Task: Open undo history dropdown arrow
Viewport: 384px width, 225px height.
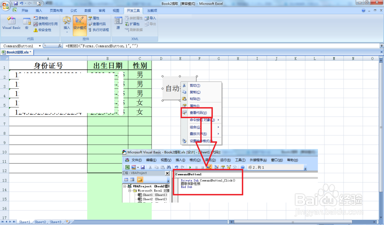Action: coord(25,3)
